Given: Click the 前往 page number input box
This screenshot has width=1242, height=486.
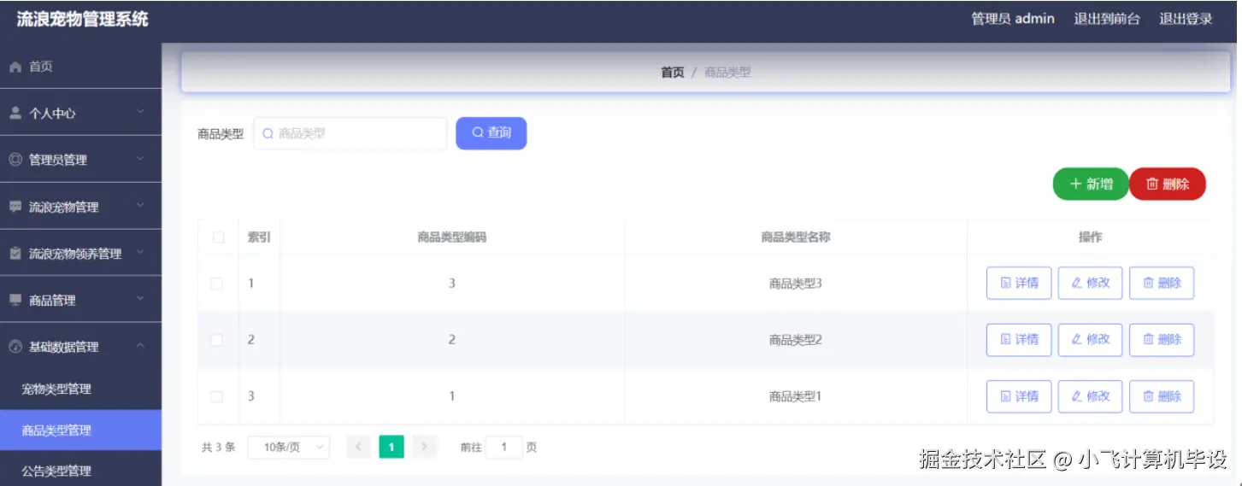Looking at the screenshot, I should point(504,447).
